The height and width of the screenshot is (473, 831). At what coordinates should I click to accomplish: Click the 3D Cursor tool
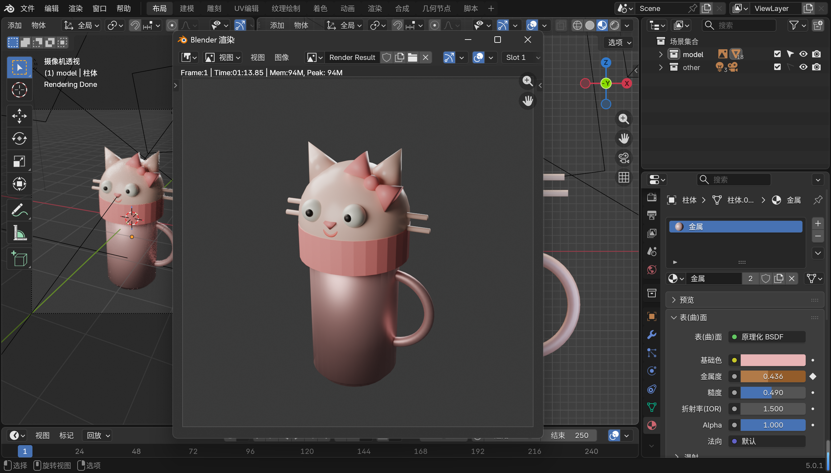(19, 90)
